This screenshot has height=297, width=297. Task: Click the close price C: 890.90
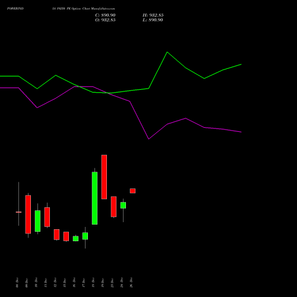coord(105,15)
